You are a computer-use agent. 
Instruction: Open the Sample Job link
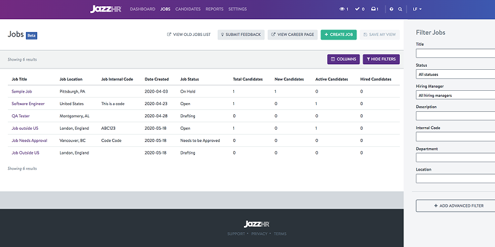tap(22, 91)
